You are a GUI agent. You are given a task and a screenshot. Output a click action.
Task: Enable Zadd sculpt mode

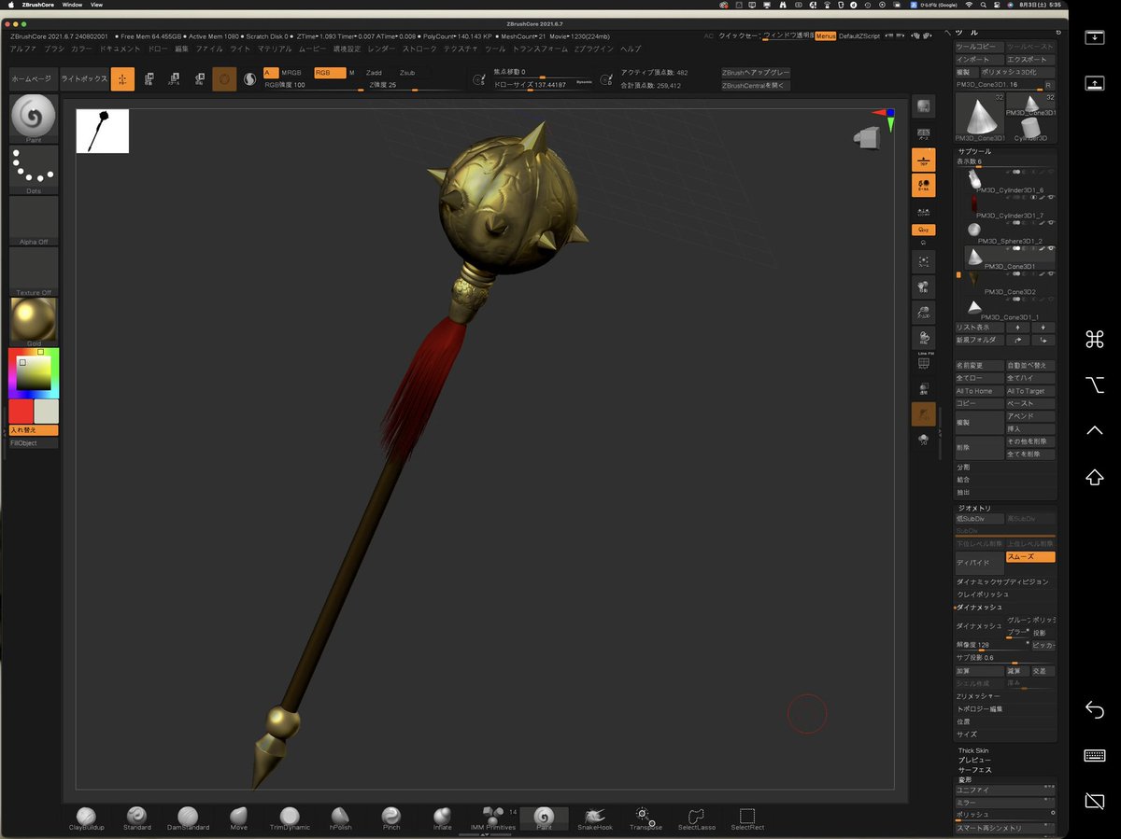pos(374,73)
